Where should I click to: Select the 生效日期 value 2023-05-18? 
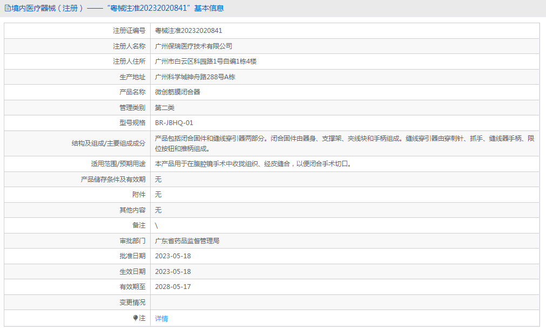coord(173,272)
